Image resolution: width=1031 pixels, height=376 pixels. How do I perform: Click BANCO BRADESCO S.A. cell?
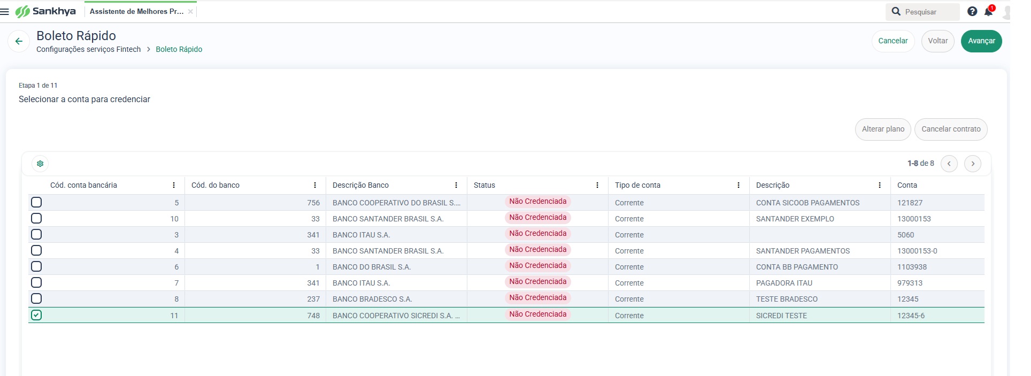click(396, 299)
